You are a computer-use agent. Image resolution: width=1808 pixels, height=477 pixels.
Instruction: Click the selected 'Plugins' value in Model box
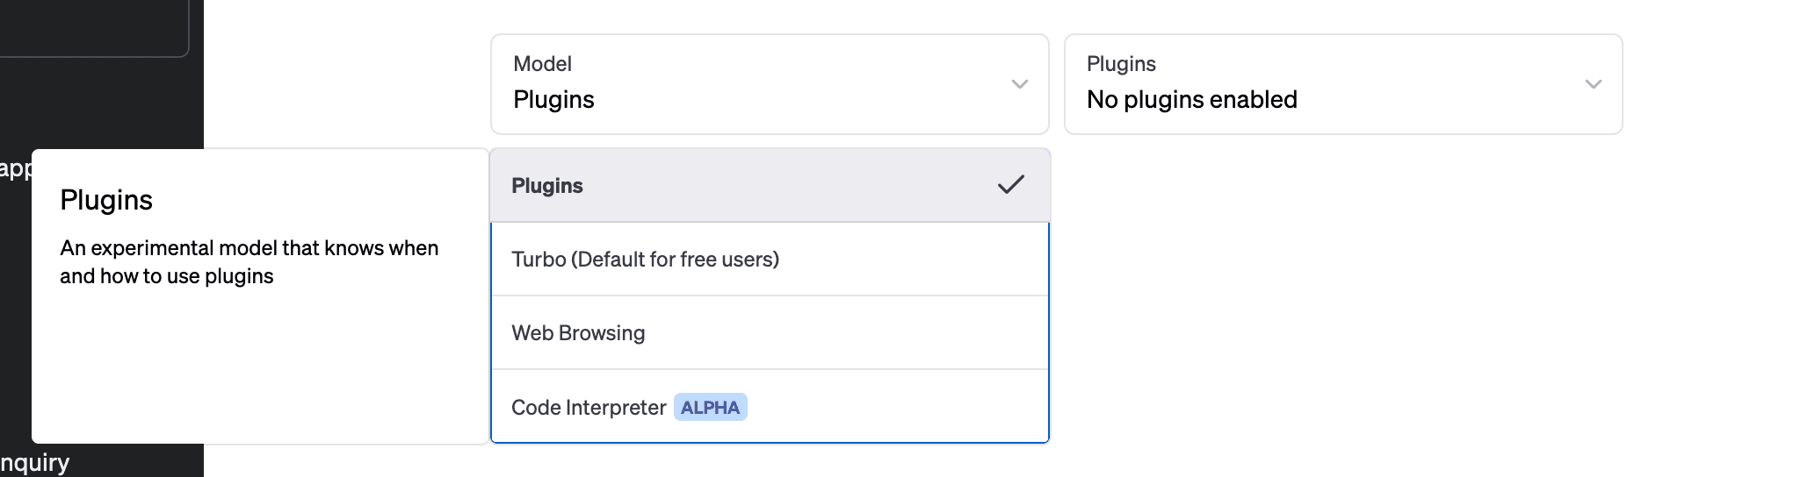point(553,100)
